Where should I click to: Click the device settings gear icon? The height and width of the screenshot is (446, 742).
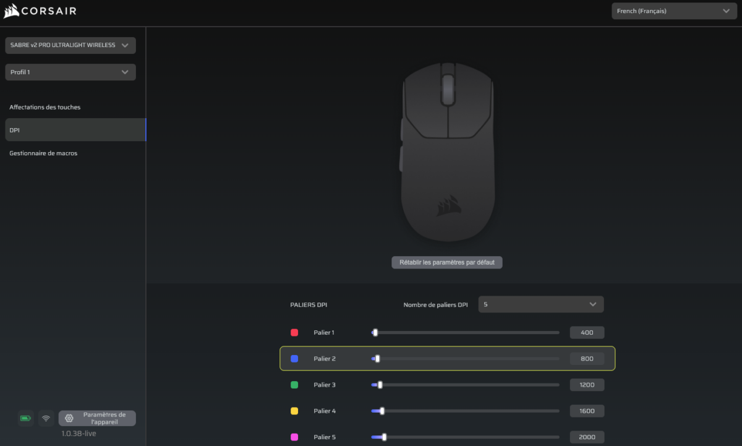click(x=69, y=418)
